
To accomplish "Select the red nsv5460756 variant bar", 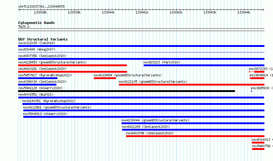I will pyautogui.click(x=258, y=149).
